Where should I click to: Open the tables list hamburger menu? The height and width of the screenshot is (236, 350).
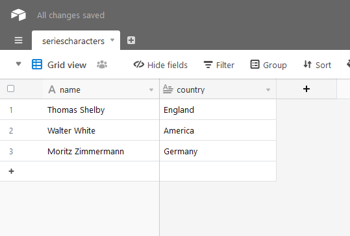tap(19, 40)
